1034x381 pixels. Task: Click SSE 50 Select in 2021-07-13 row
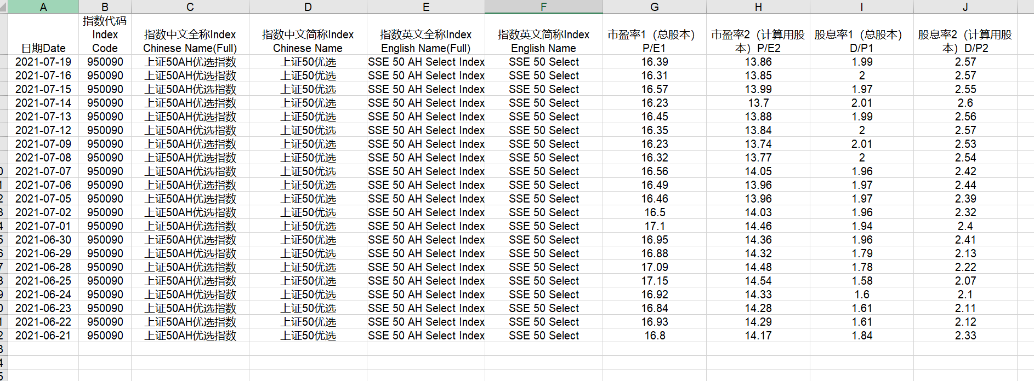coord(544,117)
